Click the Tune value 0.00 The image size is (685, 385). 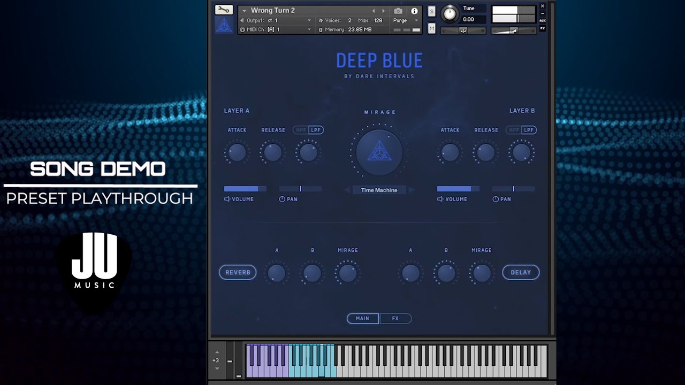469,19
